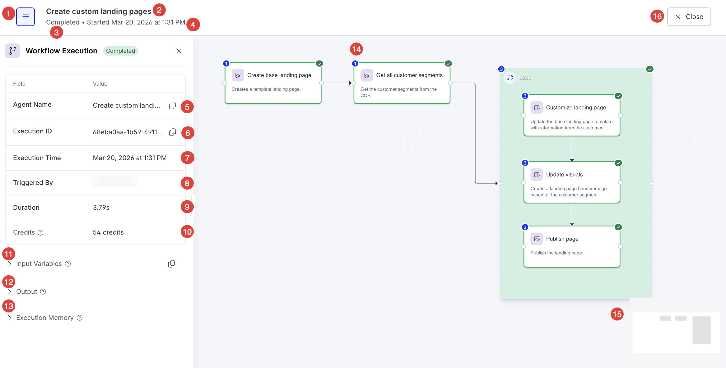726x368 pixels.
Task: Click the help icon next to Output
Action: (x=43, y=292)
